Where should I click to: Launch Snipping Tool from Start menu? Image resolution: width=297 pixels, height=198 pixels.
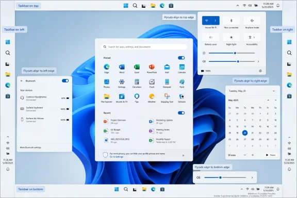click(167, 98)
